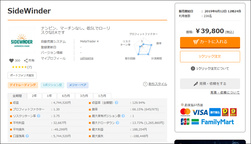Click help icon next to 収益率(全期間)
The image size is (251, 144).
[116, 103]
